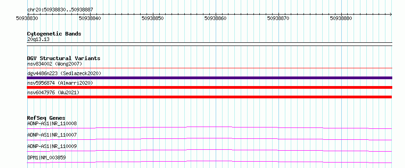Click the ADNP-AS1|NR_110009 magenta intron line
Viewport: 405px width, 168px height.
(209, 150)
